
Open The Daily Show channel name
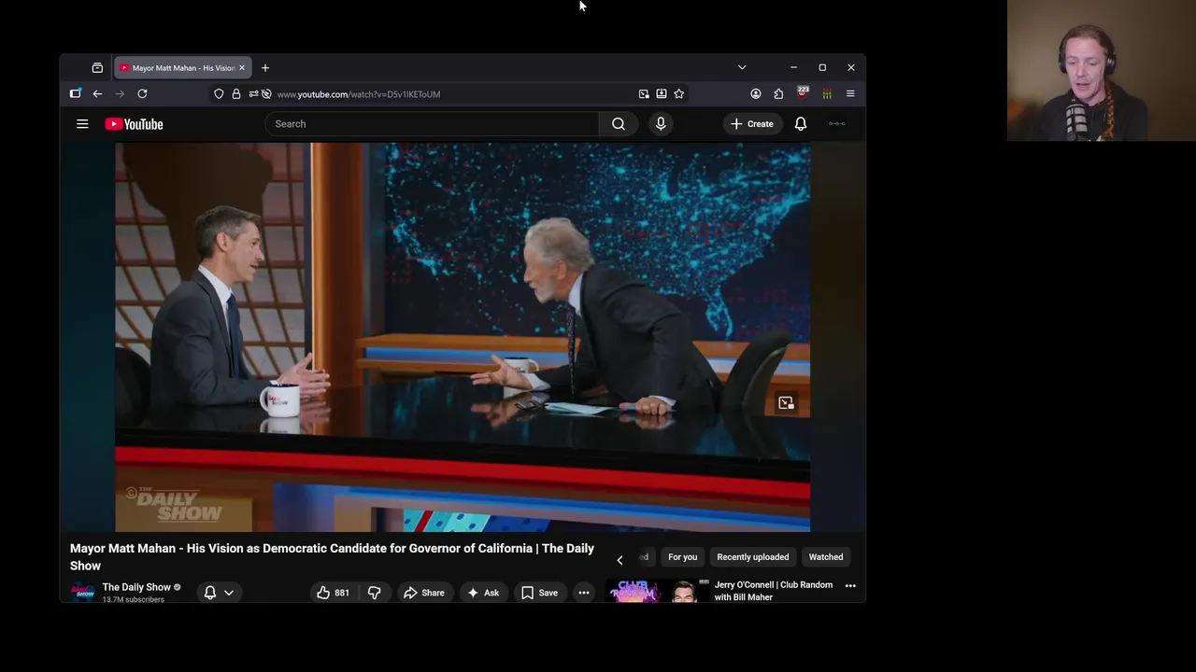coord(136,587)
